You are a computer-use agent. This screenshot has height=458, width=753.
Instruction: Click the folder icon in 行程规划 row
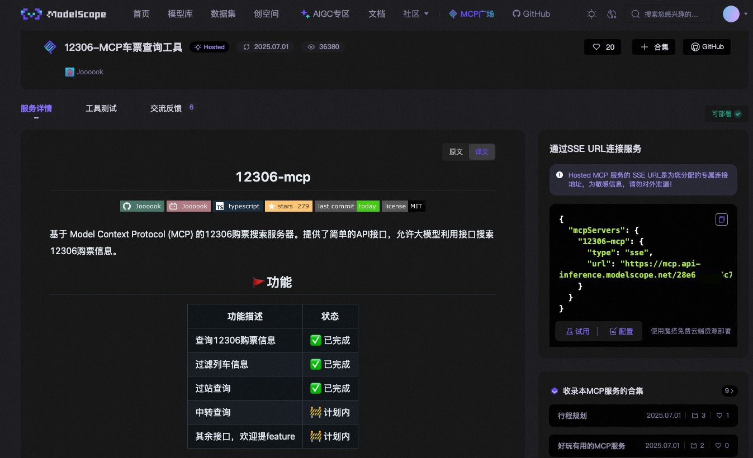pos(695,416)
